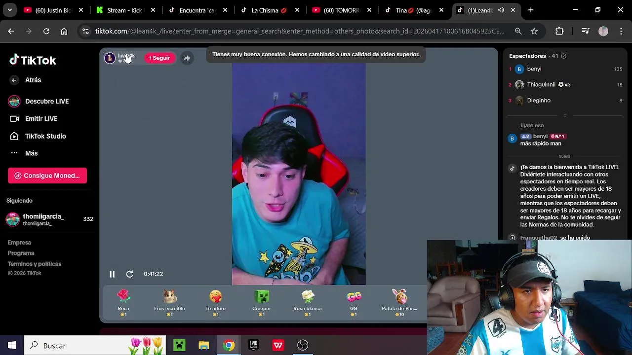Switch to the Encuentra TikTok tab
Image resolution: width=632 pixels, height=355 pixels.
pyautogui.click(x=197, y=10)
